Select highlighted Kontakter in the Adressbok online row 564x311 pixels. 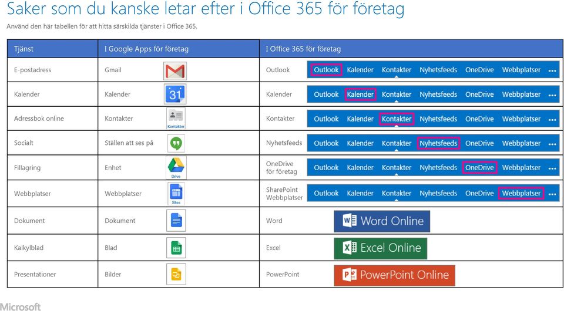[397, 119]
